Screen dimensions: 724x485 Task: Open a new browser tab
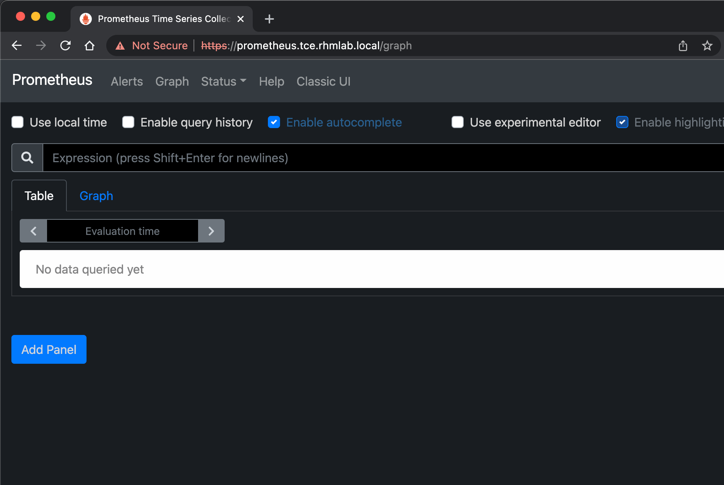click(x=269, y=19)
